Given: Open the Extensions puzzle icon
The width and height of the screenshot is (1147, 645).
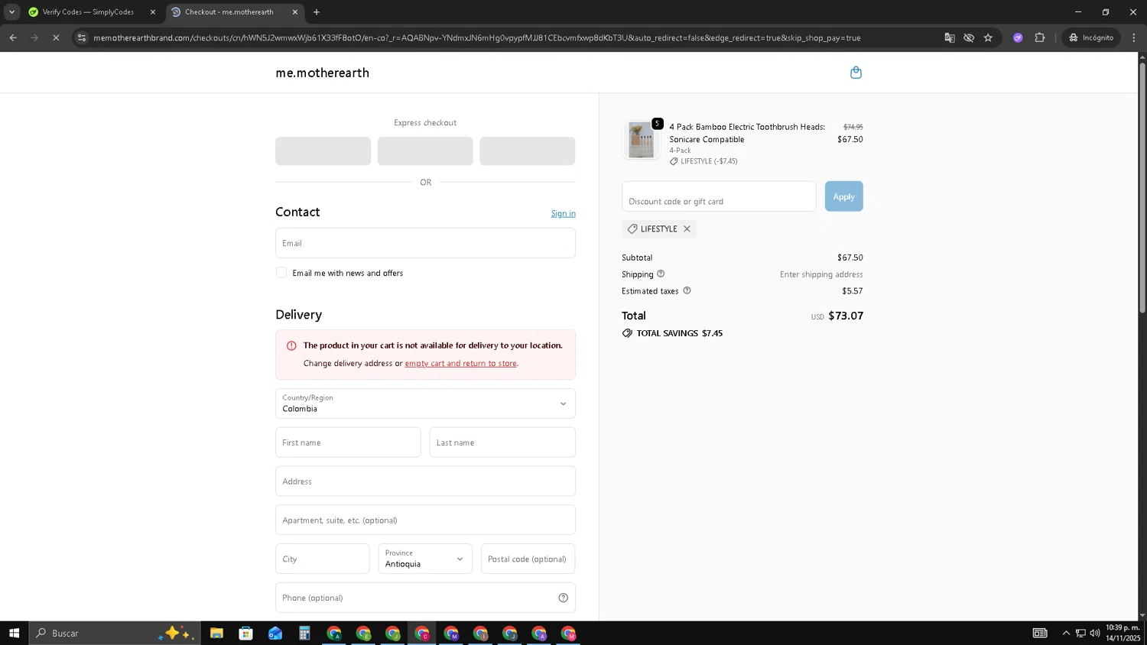Looking at the screenshot, I should [x=1039, y=37].
